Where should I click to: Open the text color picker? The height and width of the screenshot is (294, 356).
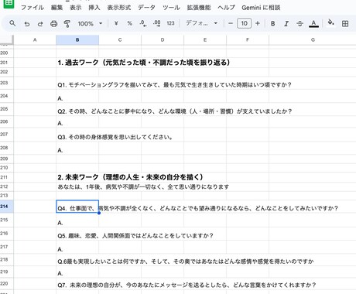pos(313,24)
